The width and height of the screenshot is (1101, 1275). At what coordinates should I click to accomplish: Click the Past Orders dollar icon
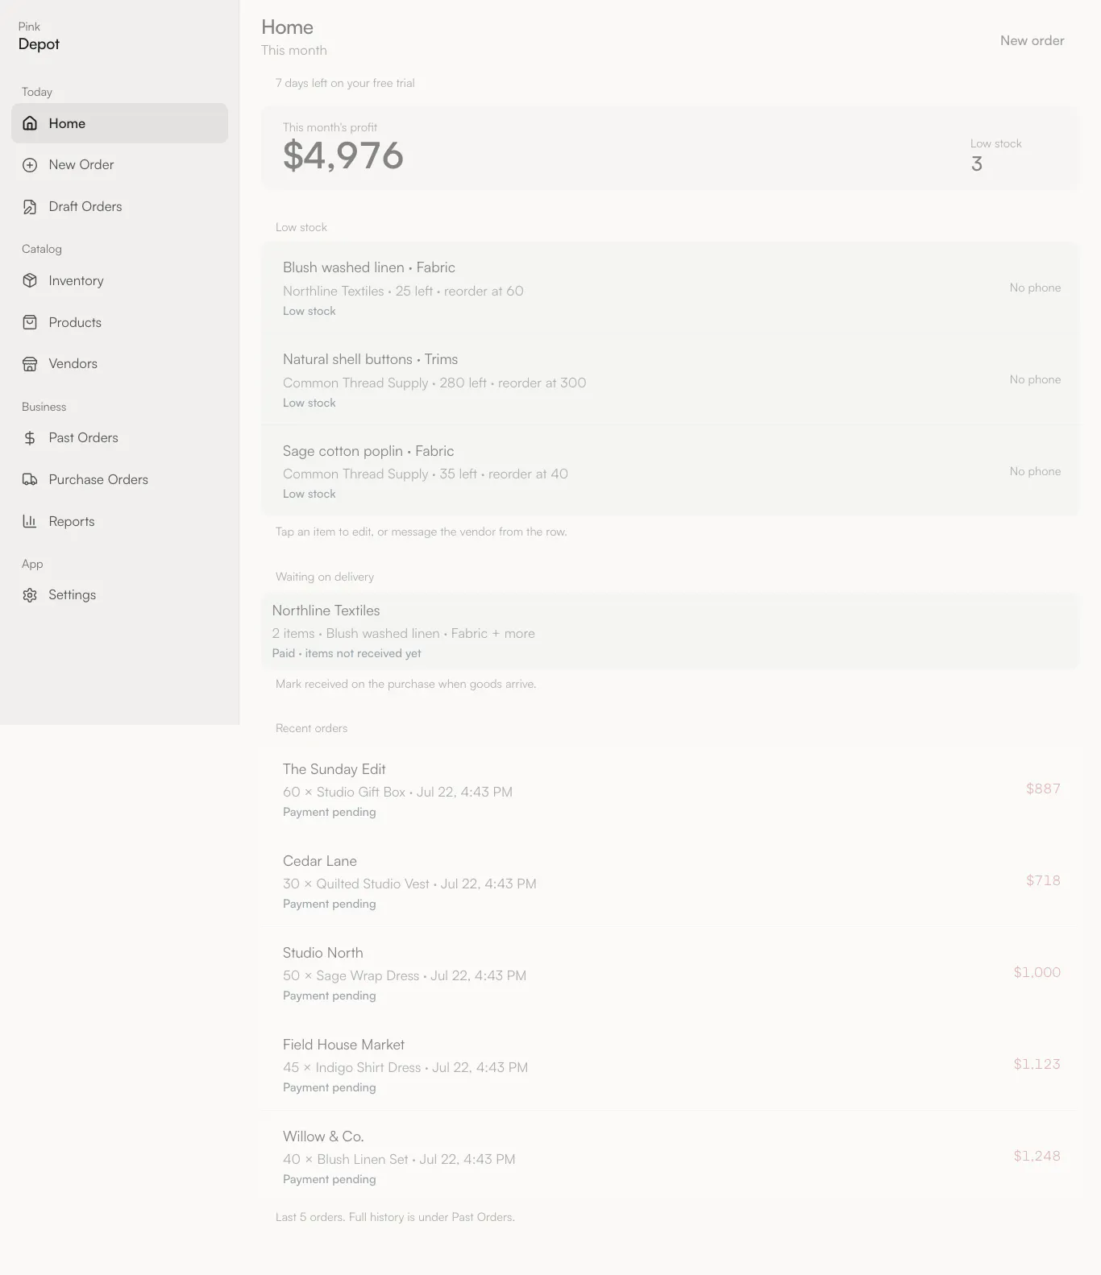click(30, 438)
